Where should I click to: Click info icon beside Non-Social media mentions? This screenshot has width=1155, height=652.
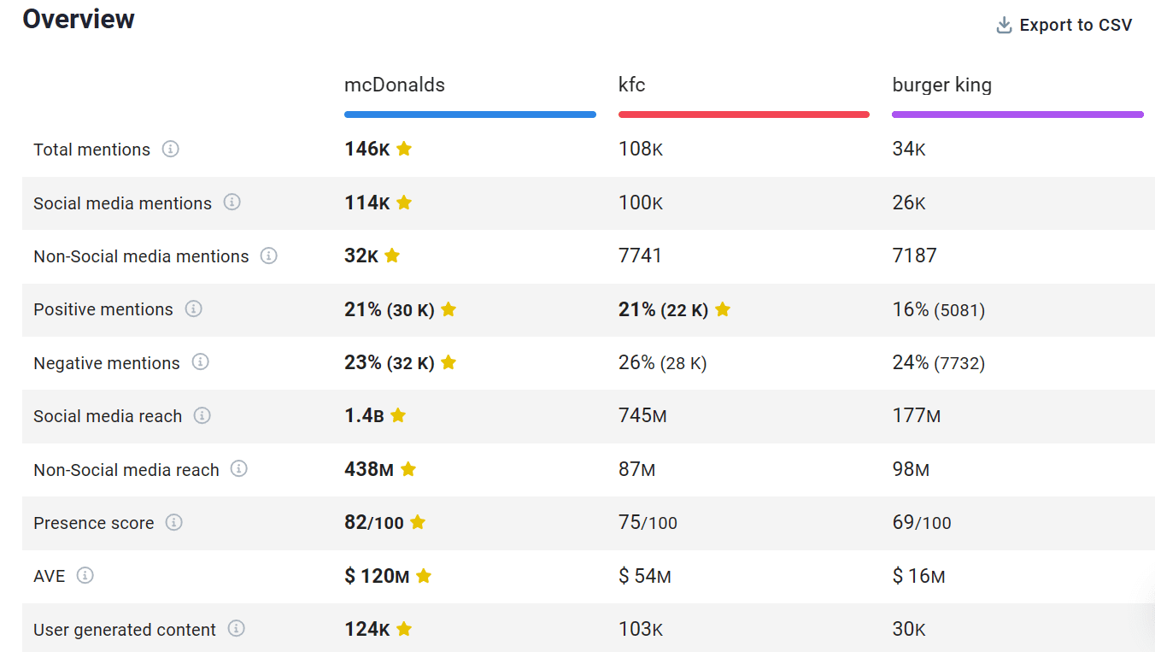pyautogui.click(x=269, y=256)
